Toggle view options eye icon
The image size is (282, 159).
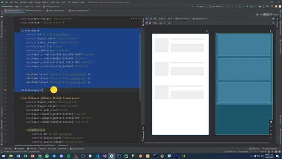tap(147, 23)
